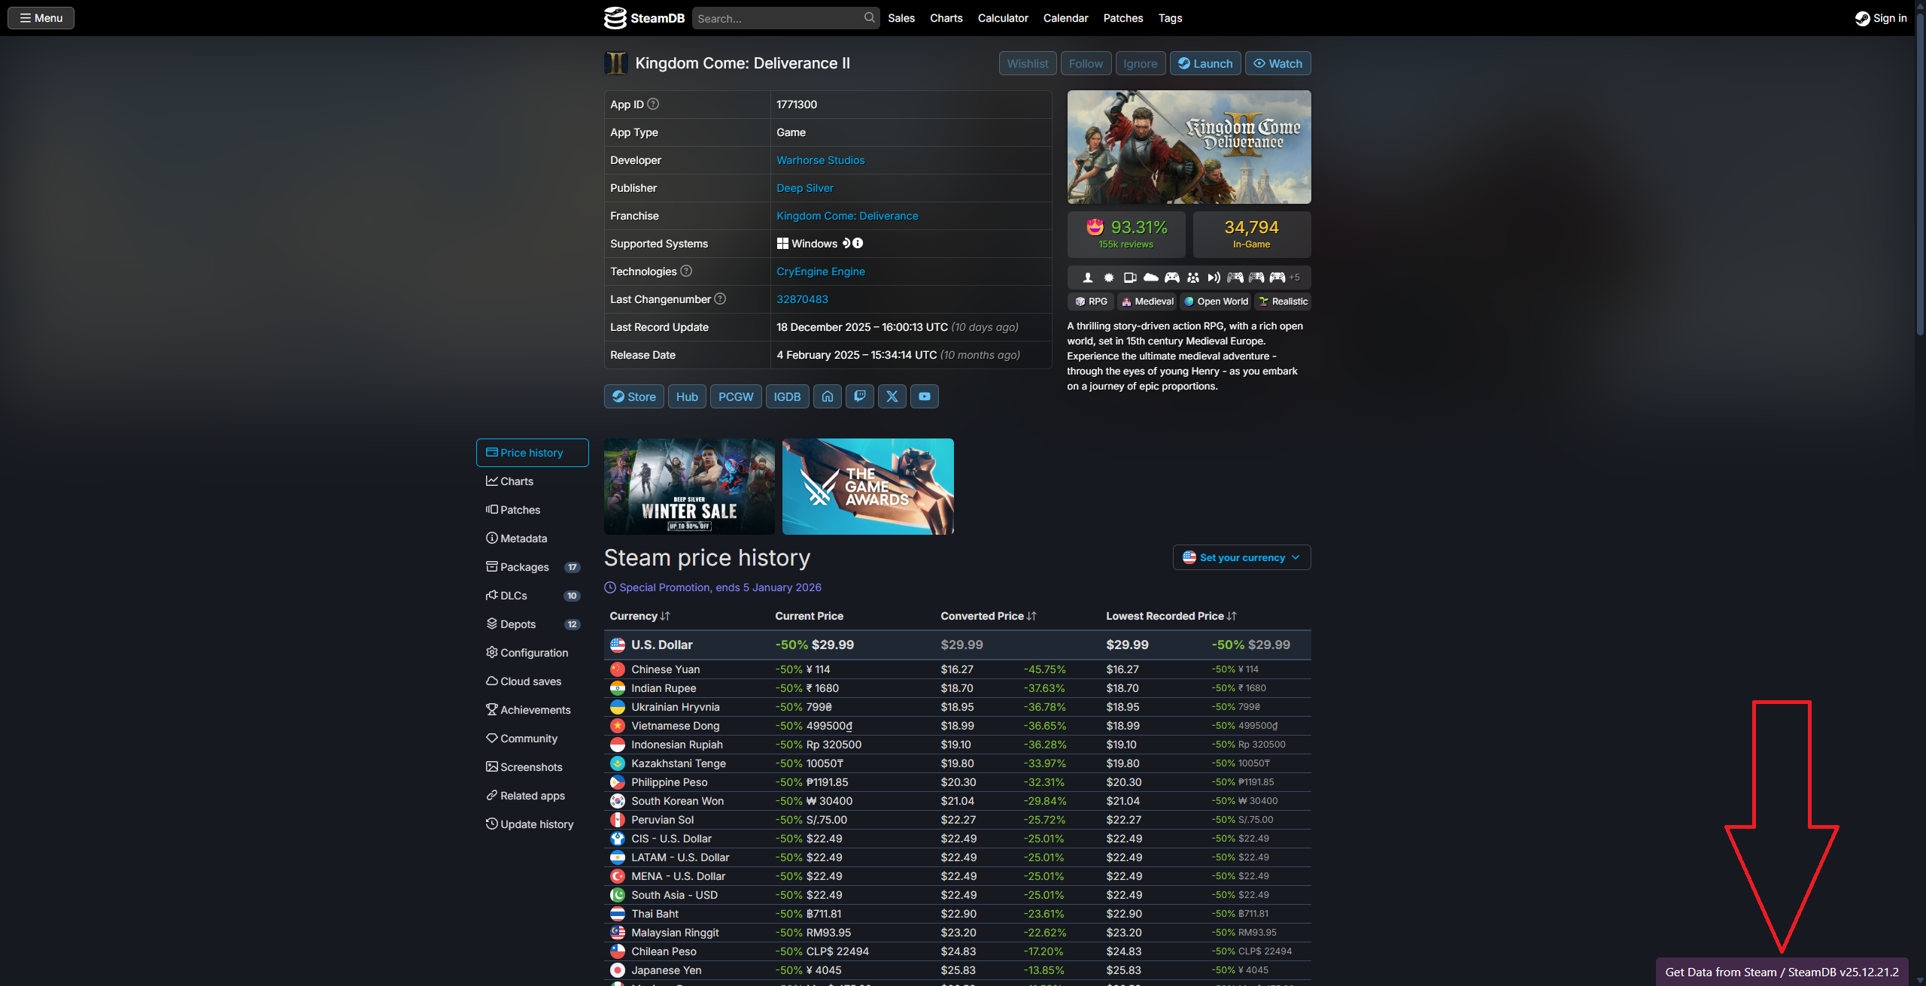Click the search magnifier icon
The width and height of the screenshot is (1926, 986).
click(x=869, y=17)
